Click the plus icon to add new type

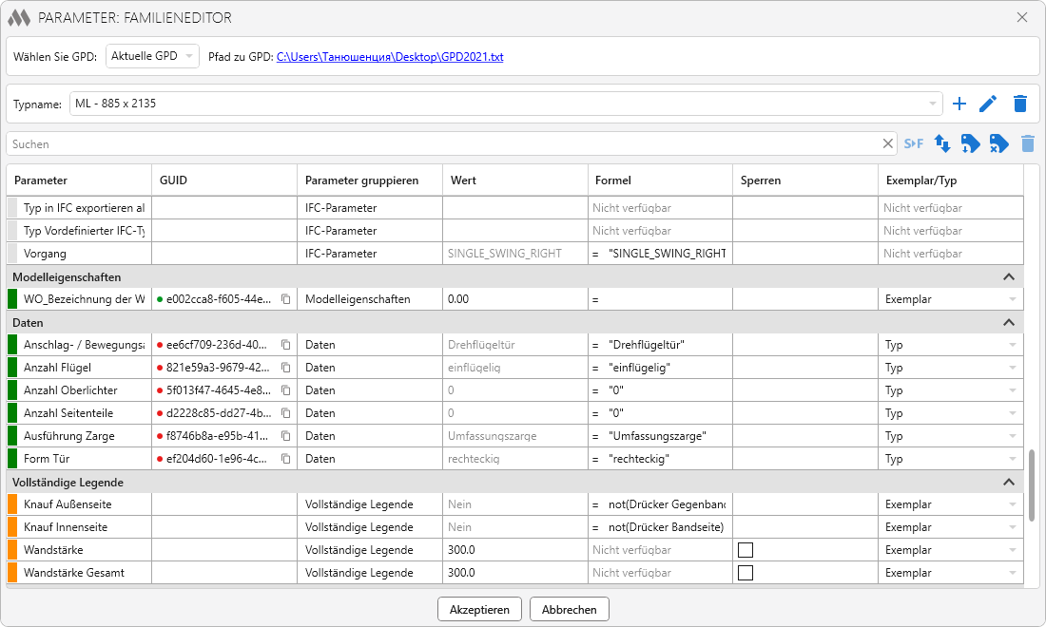959,104
